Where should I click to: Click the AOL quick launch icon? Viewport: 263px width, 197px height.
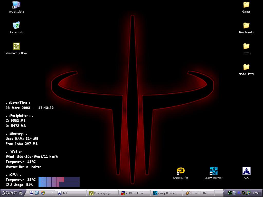pyautogui.click(x=31, y=193)
